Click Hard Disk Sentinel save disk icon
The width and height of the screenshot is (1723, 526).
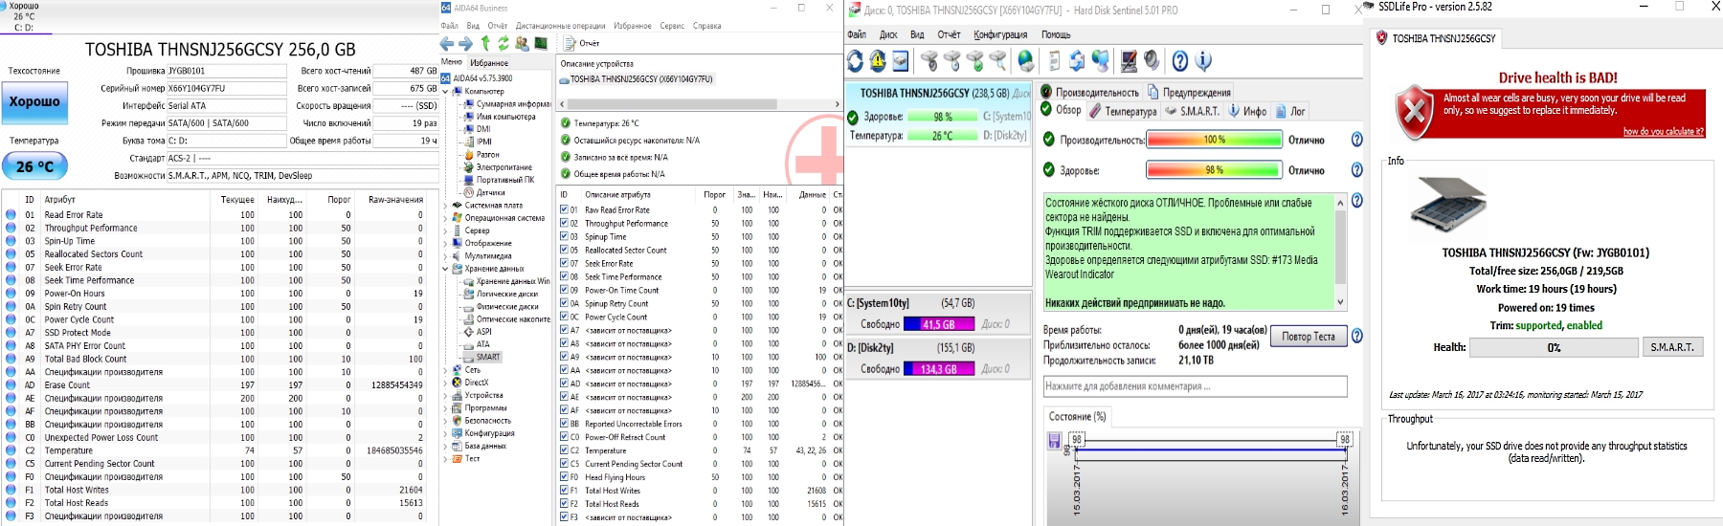901,61
